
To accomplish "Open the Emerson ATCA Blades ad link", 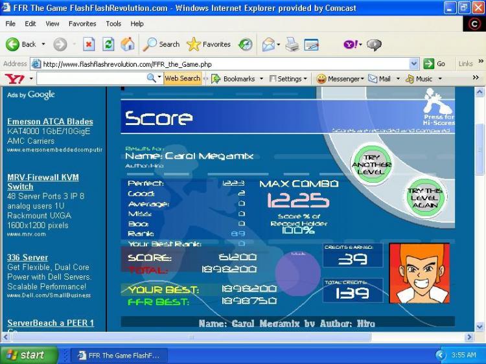I will click(x=50, y=121).
